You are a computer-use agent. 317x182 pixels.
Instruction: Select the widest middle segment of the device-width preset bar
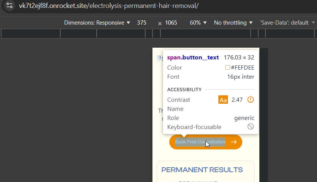(206, 33)
